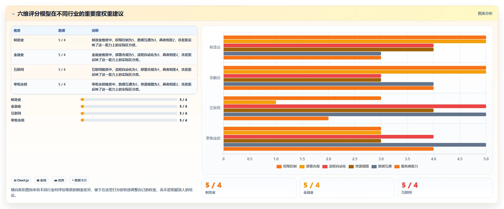Click the brown 资源视图 bar in 零售连锁 group

click(x=302, y=141)
